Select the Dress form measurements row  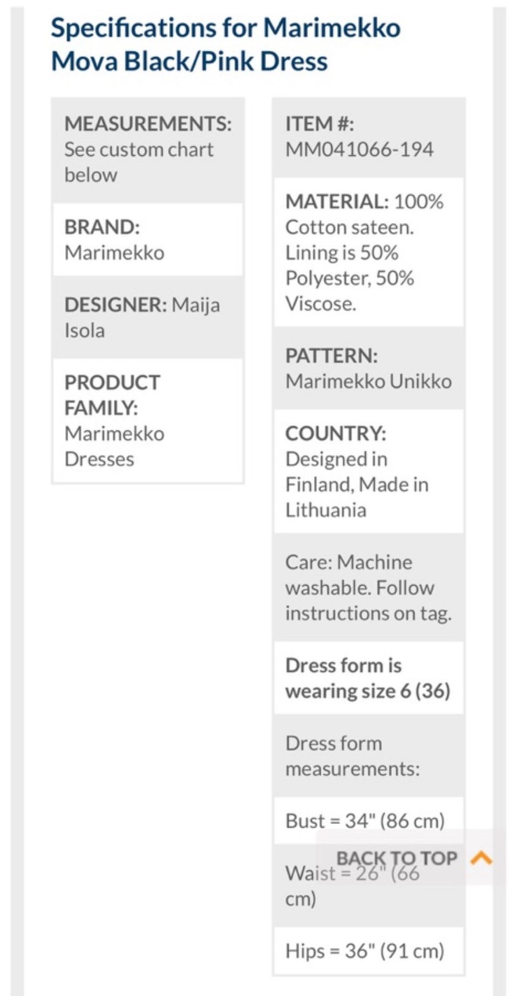[x=369, y=756]
